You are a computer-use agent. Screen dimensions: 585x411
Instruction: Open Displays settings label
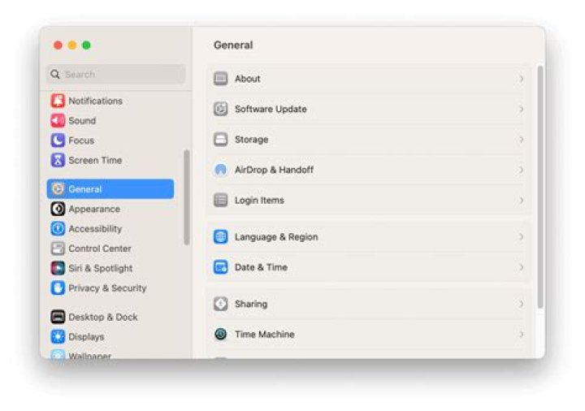point(86,337)
